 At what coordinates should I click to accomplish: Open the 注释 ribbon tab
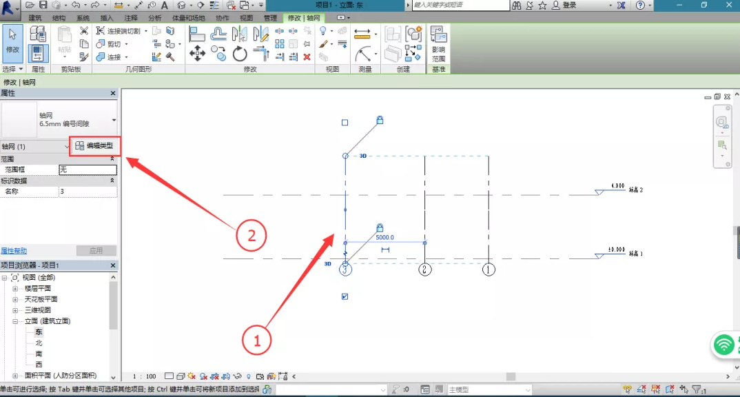[x=131, y=18]
